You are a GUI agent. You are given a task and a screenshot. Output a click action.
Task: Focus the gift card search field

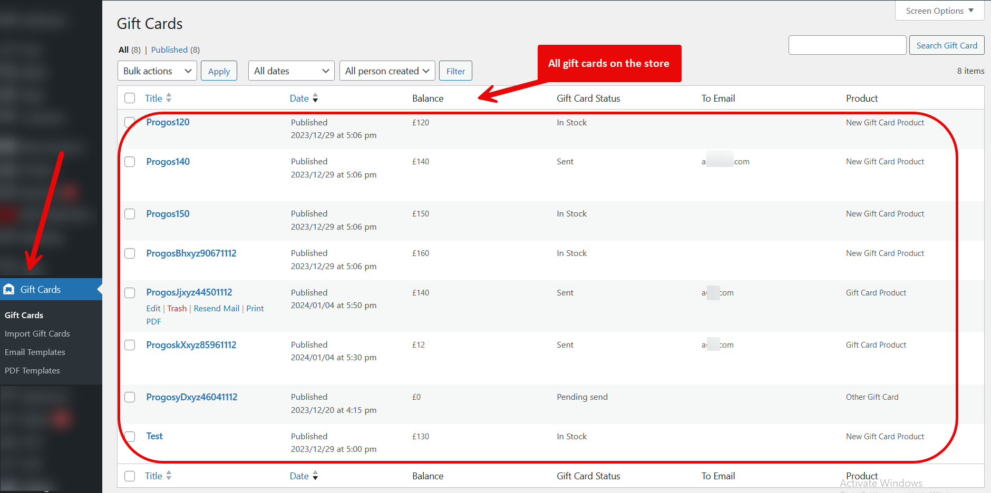[x=848, y=45]
